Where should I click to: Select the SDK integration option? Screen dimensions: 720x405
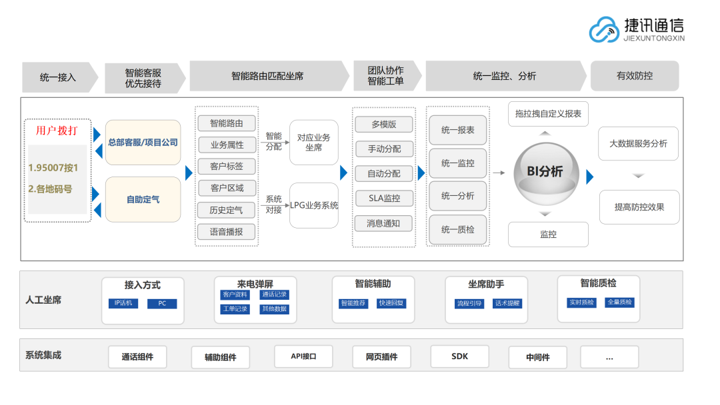[460, 356]
